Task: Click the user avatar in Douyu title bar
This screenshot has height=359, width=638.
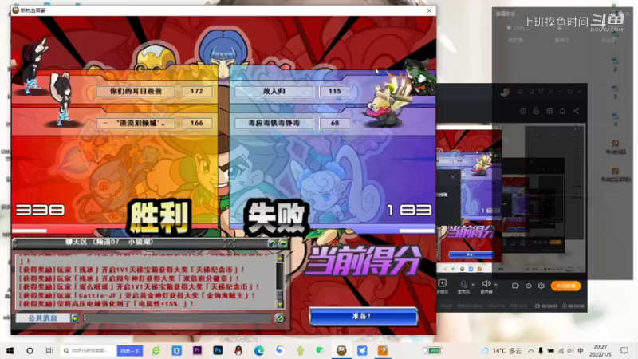Action: click(505, 92)
